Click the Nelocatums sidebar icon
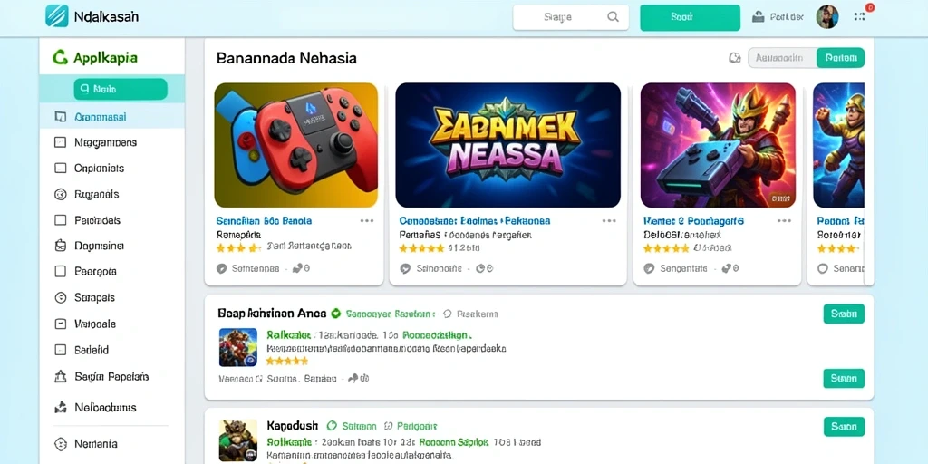The height and width of the screenshot is (464, 928). [x=60, y=407]
